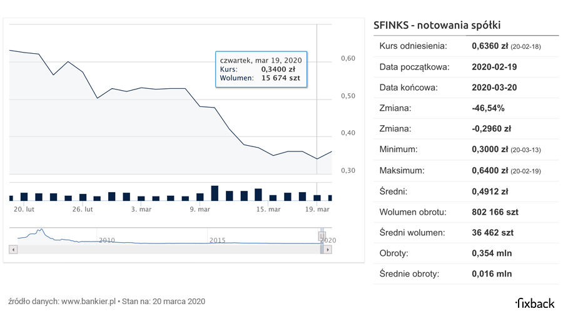This screenshot has width=563, height=316.
Task: Click the 'Data początkowa:' label
Action: [414, 67]
